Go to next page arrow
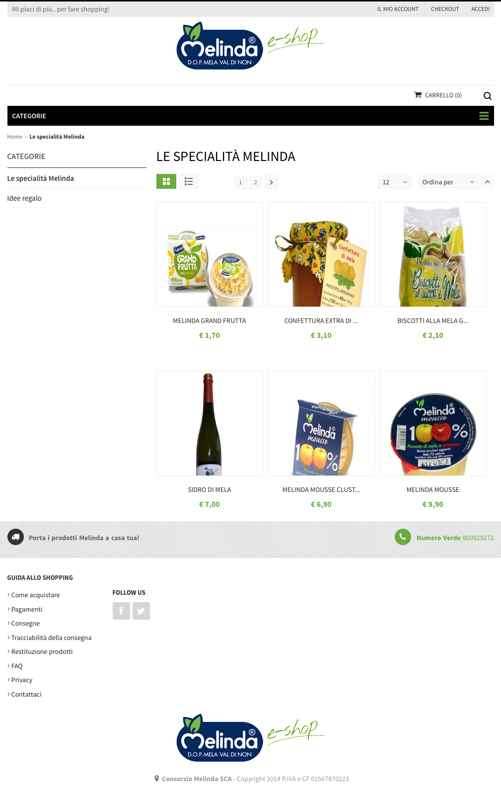 pos(271,182)
